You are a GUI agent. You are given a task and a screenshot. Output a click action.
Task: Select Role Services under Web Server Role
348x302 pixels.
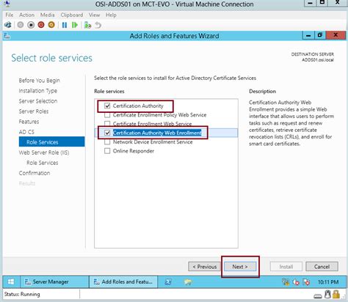[x=43, y=163]
